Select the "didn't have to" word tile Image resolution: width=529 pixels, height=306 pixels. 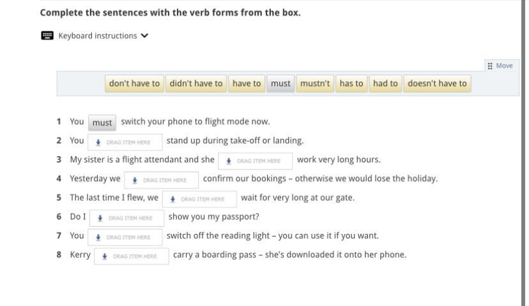tap(196, 84)
